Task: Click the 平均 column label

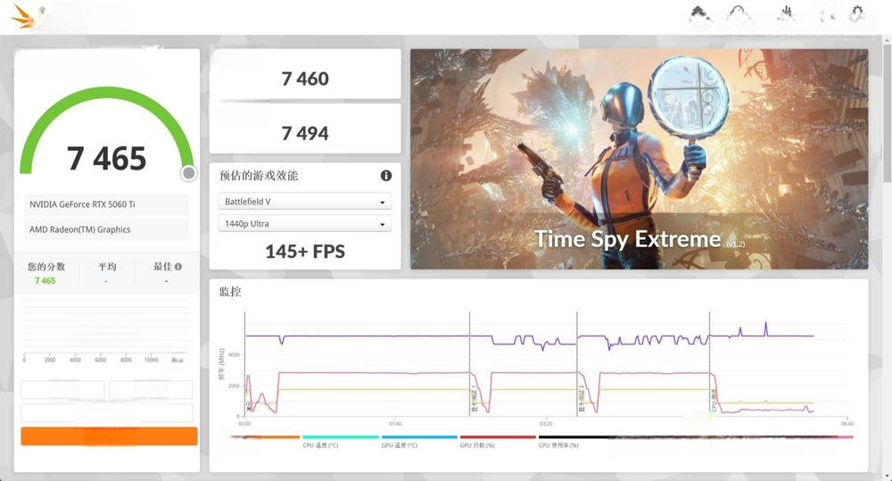Action: coord(107,267)
